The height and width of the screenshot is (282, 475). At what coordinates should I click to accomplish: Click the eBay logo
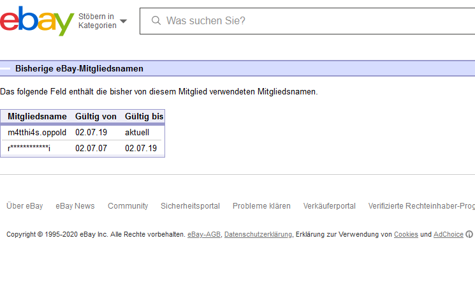click(x=37, y=21)
